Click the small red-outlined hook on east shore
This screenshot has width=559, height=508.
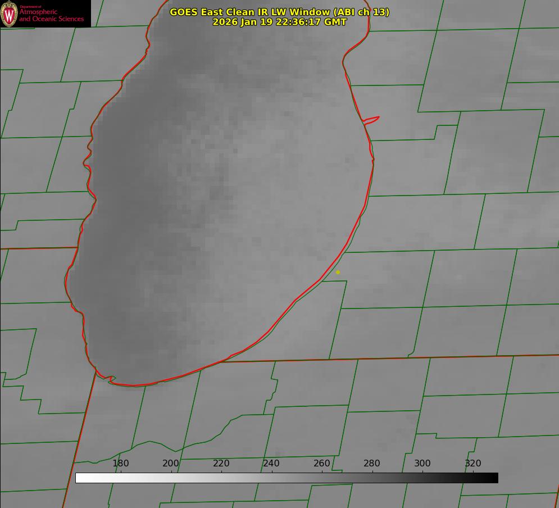point(372,119)
